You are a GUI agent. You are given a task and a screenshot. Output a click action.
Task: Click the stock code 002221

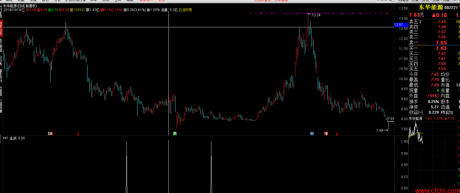pyautogui.click(x=451, y=8)
